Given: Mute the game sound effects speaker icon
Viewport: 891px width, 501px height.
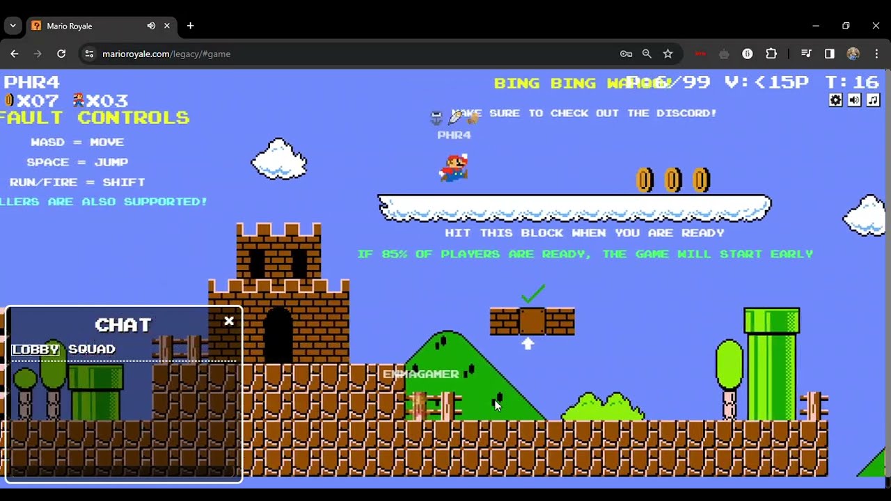Looking at the screenshot, I should coord(855,100).
